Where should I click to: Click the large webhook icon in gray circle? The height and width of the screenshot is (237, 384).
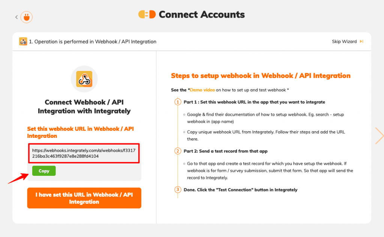[84, 79]
